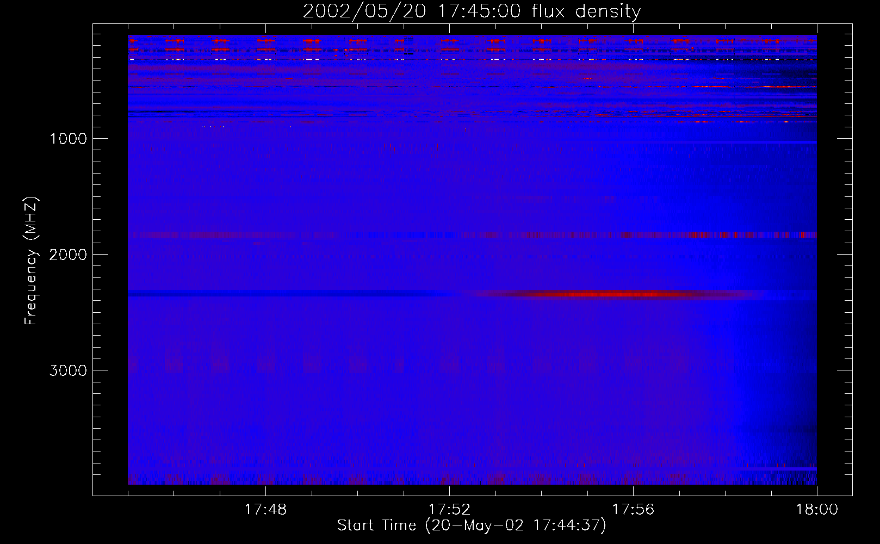880x544 pixels.
Task: Click the 3000 frequency tick label
Action: pos(68,370)
